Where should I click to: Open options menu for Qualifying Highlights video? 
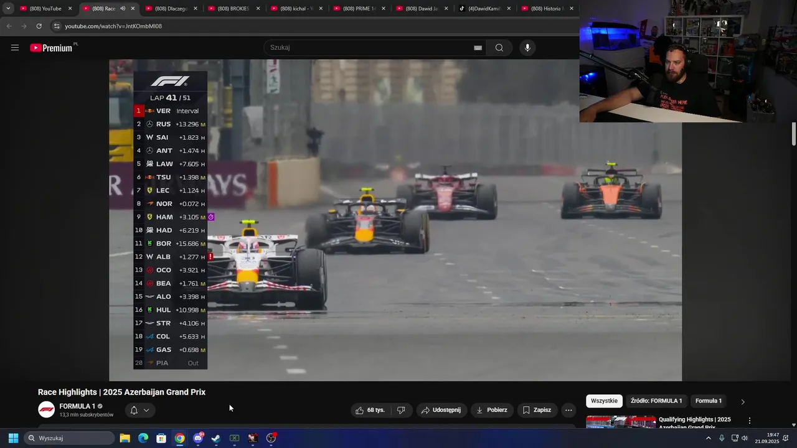click(x=750, y=421)
